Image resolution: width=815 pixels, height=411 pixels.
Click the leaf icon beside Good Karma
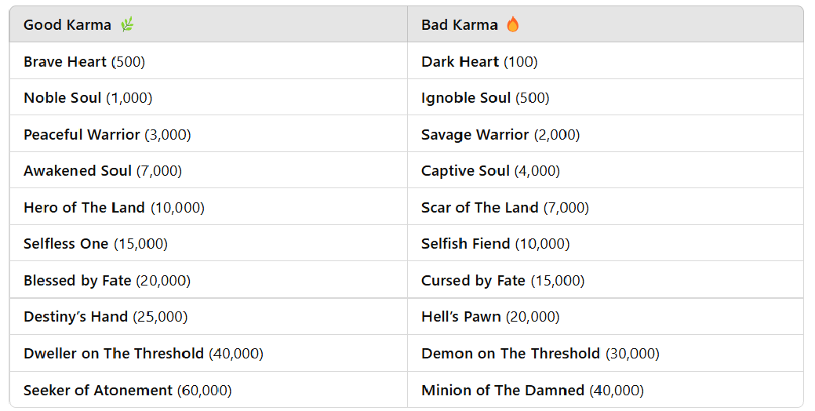pyautogui.click(x=127, y=24)
